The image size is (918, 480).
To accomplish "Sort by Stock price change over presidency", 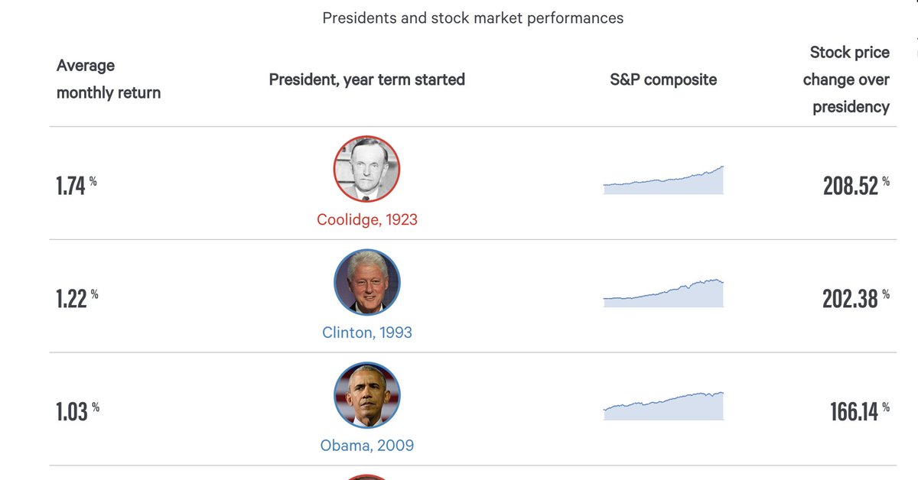I will 846,79.
